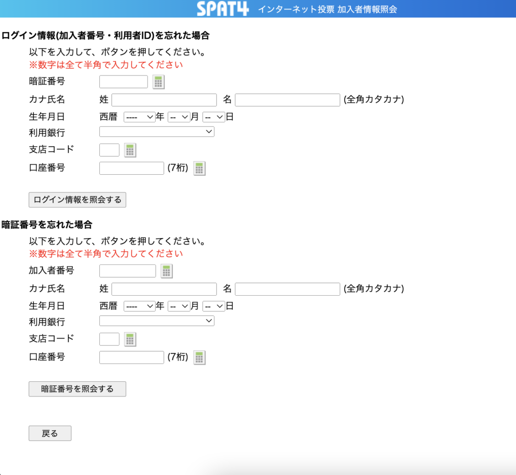Click the 姓 surname field in the login section
This screenshot has height=475, width=516.
click(164, 100)
